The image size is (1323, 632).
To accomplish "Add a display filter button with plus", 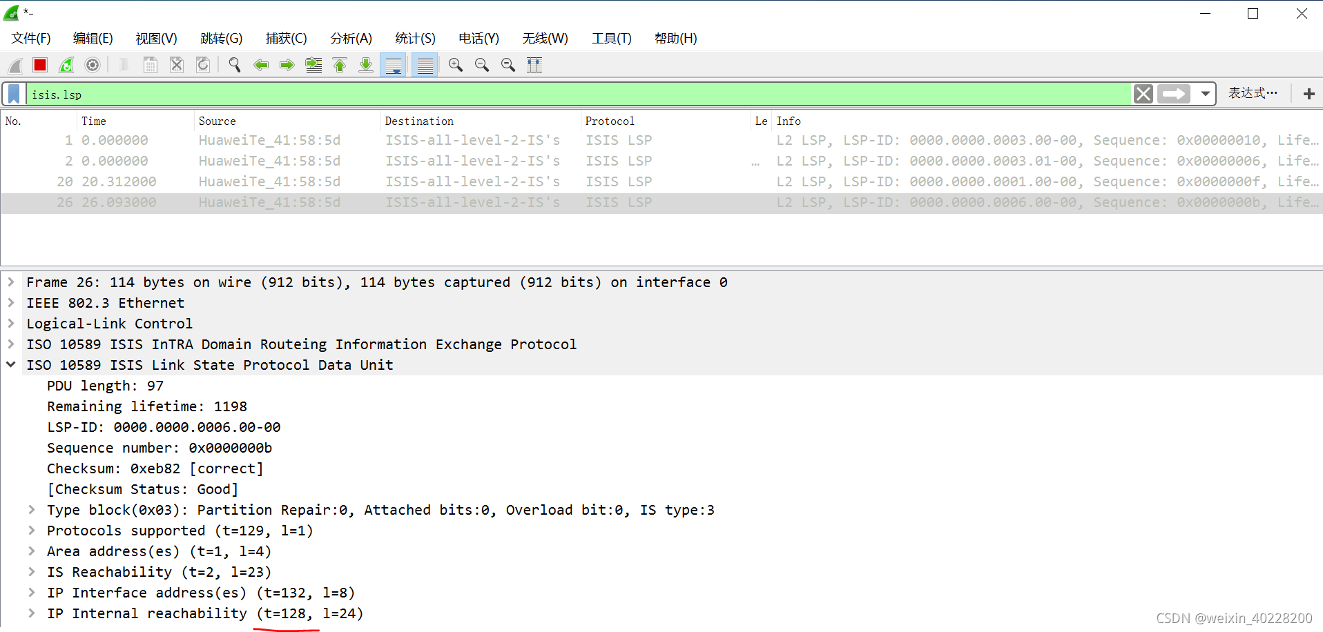I will click(1309, 94).
